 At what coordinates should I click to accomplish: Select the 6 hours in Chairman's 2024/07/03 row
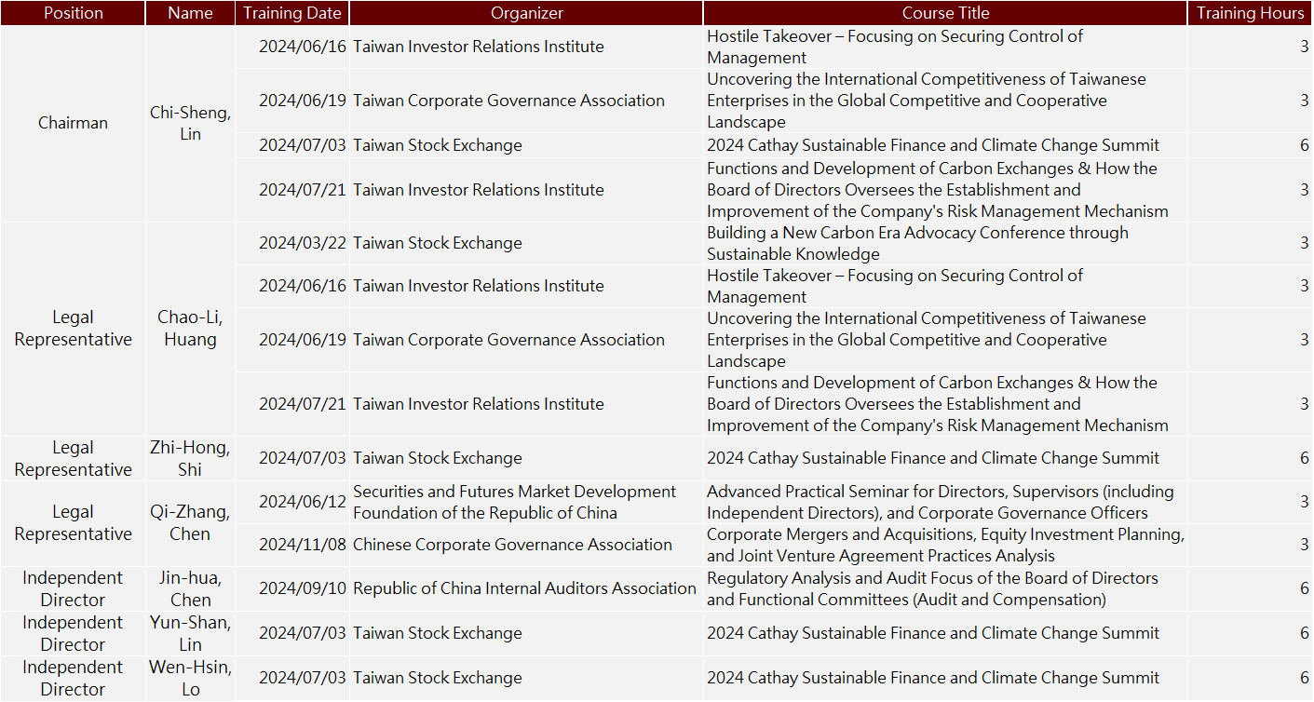1304,145
